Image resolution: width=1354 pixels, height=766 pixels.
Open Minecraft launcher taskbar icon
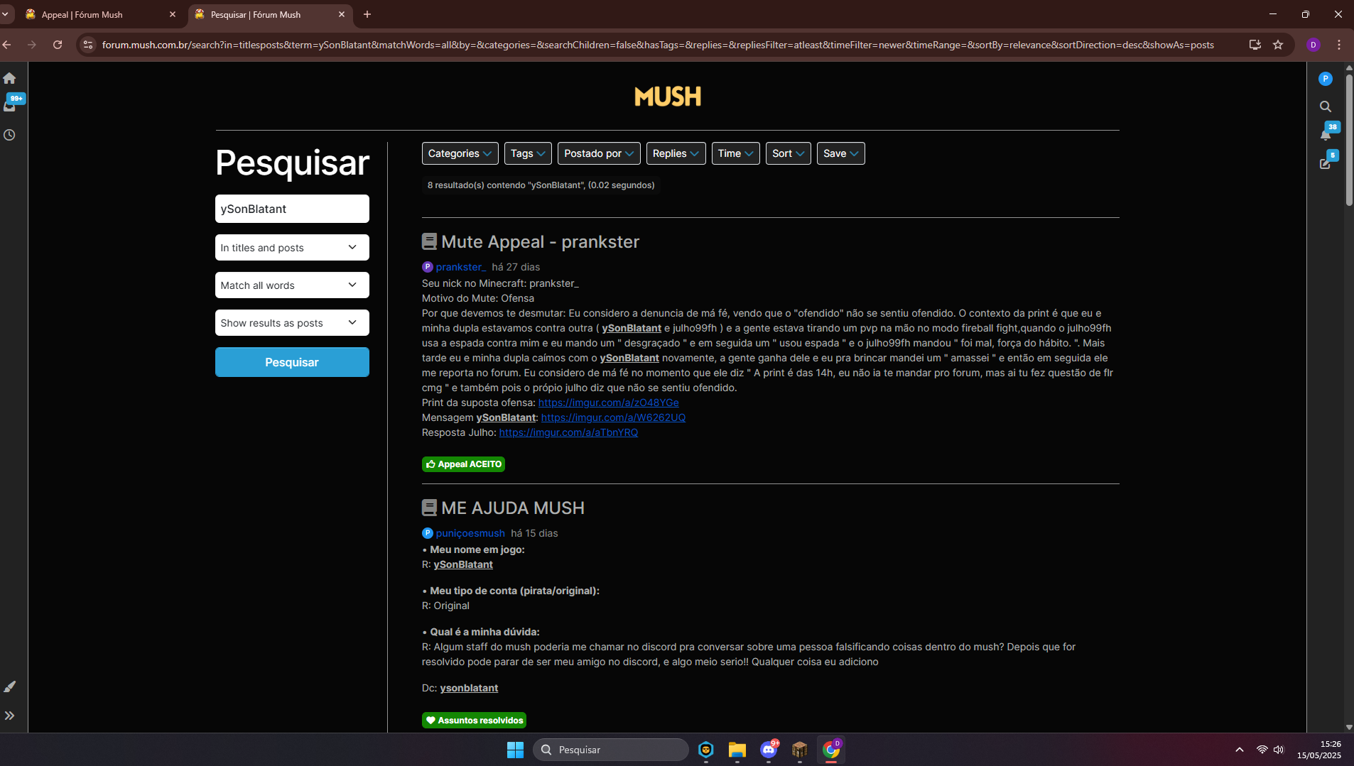point(800,750)
